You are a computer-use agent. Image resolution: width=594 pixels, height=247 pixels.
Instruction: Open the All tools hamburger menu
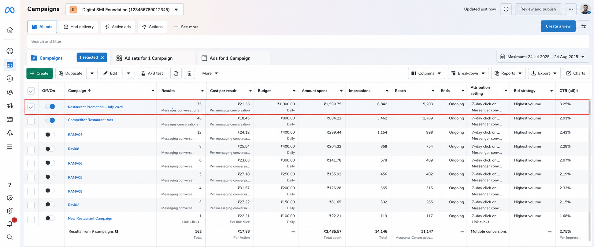click(10, 147)
